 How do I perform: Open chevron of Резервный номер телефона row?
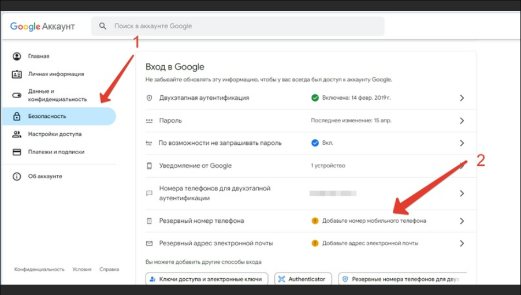pyautogui.click(x=462, y=221)
